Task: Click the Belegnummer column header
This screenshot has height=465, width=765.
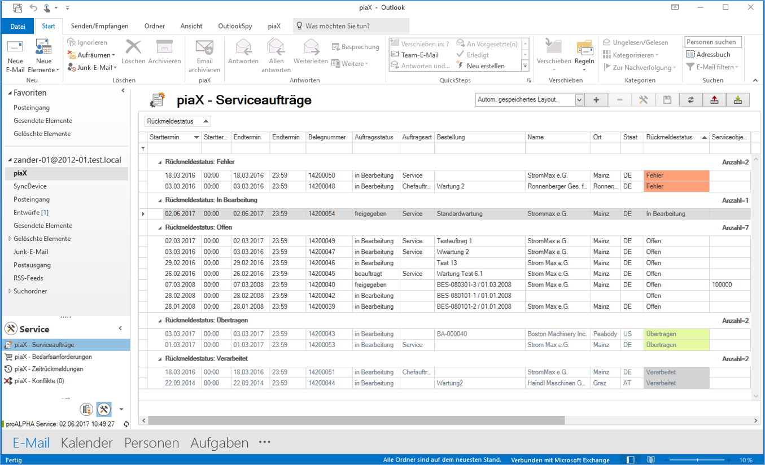Action: coord(329,137)
